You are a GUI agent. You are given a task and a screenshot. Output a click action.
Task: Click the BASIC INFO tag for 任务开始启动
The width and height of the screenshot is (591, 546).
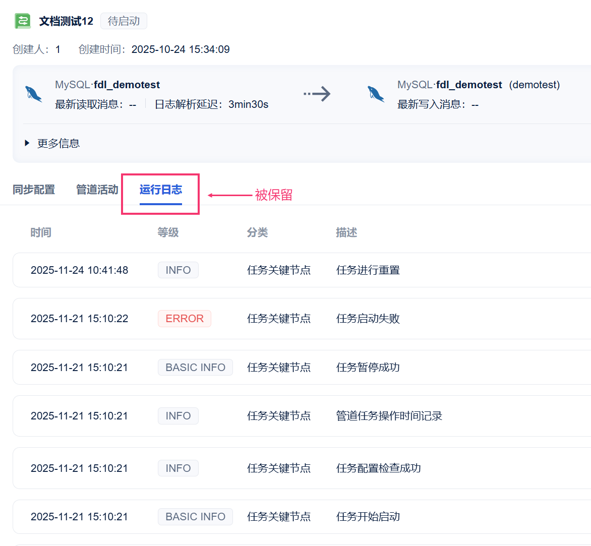pyautogui.click(x=195, y=517)
